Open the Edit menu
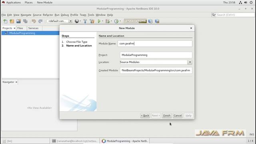The image size is (256, 144). click(10, 15)
